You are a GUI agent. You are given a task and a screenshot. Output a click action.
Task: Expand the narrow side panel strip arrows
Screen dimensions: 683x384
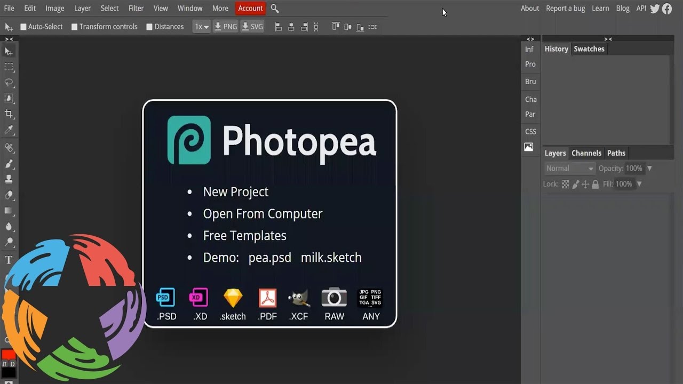point(530,39)
